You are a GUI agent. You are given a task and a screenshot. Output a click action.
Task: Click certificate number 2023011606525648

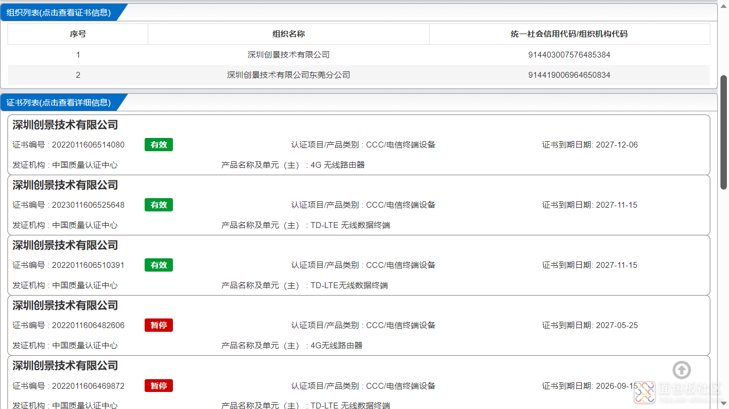coord(88,205)
